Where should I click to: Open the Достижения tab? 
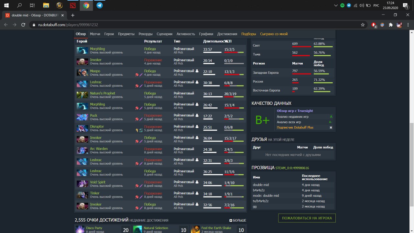tap(227, 34)
